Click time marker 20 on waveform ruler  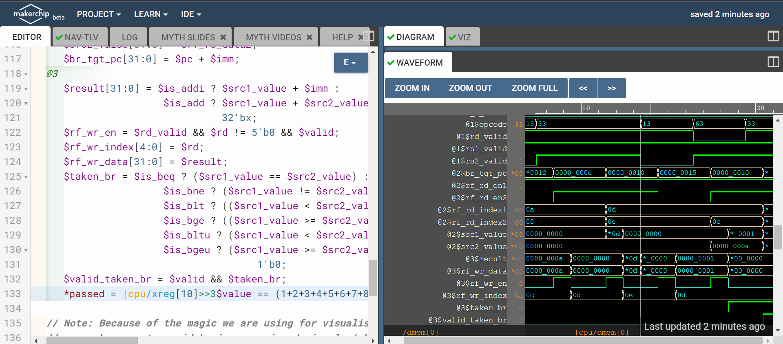pos(760,108)
